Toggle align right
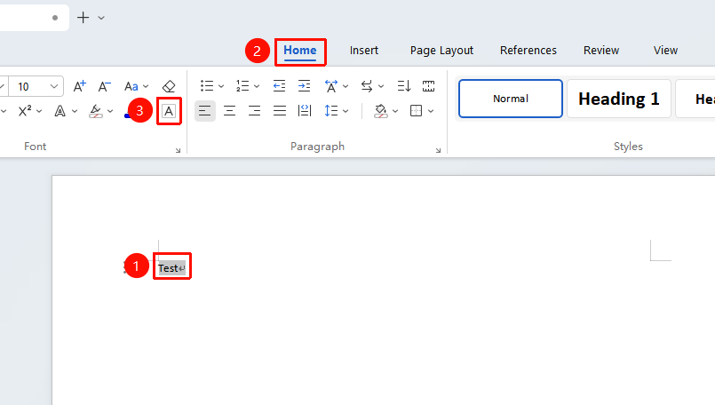The height and width of the screenshot is (405, 715). click(254, 111)
